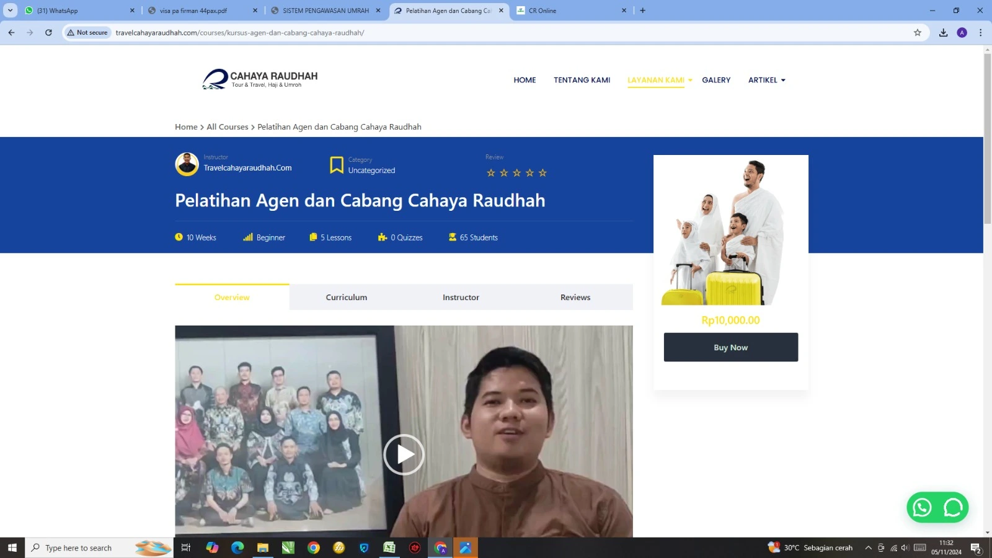Click the Buy Now button
The height and width of the screenshot is (558, 992).
click(731, 347)
